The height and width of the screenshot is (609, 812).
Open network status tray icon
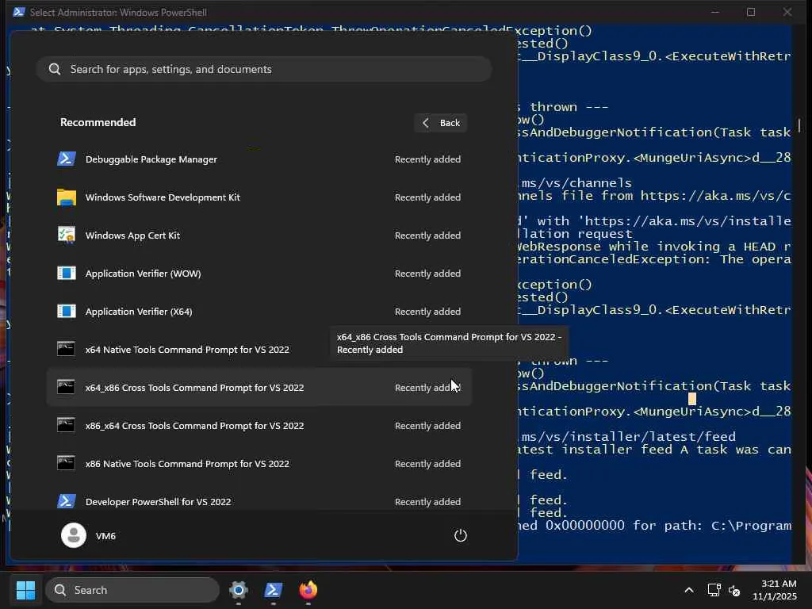pyautogui.click(x=714, y=590)
